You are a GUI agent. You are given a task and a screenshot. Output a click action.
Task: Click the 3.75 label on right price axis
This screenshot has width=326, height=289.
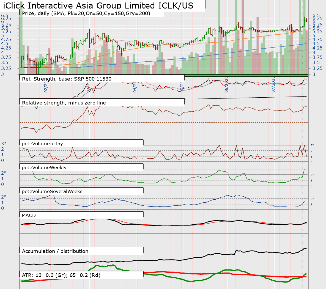317,57
